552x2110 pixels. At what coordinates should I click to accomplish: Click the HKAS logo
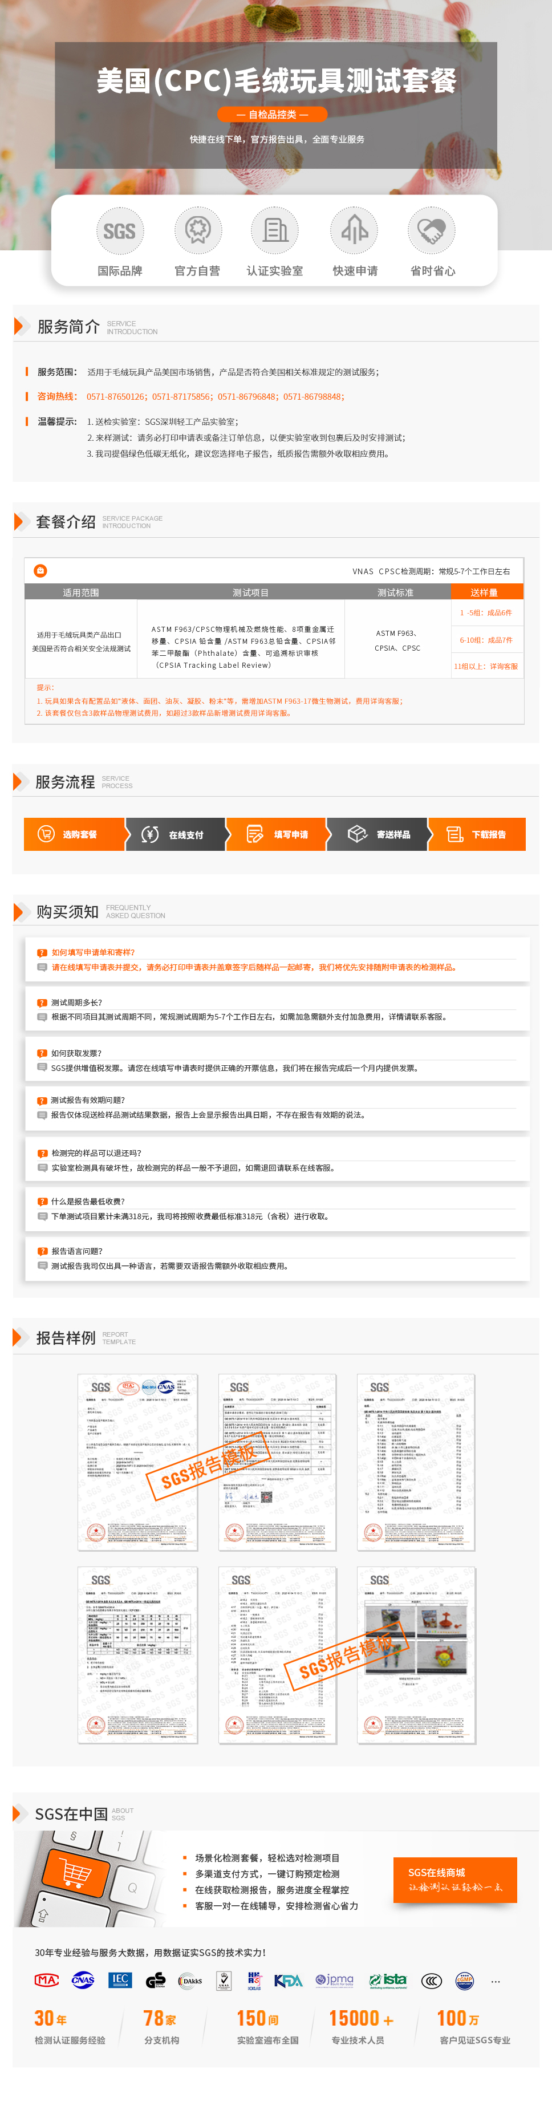(x=254, y=1980)
